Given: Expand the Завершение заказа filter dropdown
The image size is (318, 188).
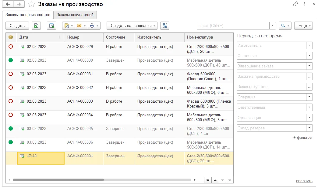Looking at the screenshot, I should [x=309, y=66].
